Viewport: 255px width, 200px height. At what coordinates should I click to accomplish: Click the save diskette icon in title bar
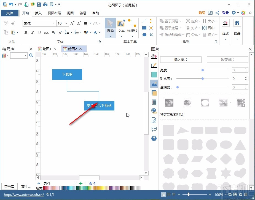[x=39, y=4]
